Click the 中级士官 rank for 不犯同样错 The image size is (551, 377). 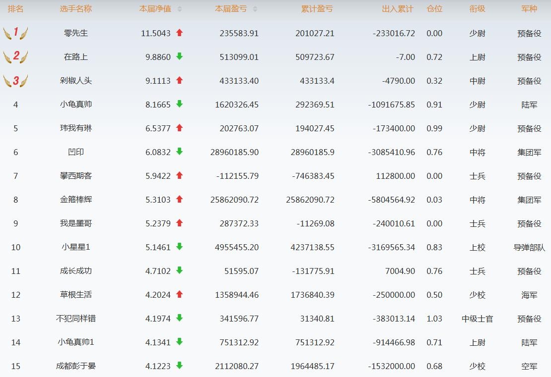477,319
